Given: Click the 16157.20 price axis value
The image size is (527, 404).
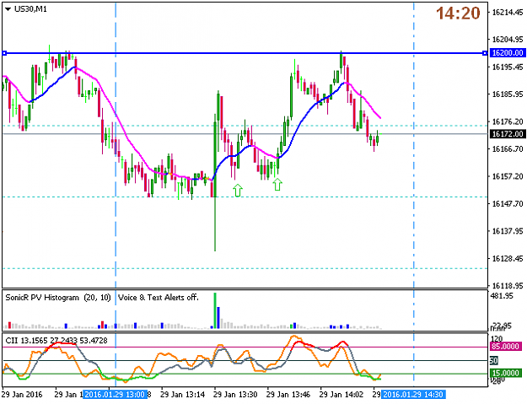Looking at the screenshot, I should [x=508, y=176].
